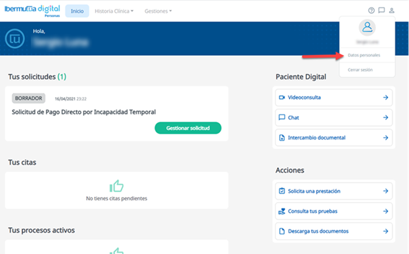This screenshot has height=254, width=409.
Task: Click the Solicita una prestación clipboard icon
Action: pyautogui.click(x=282, y=191)
